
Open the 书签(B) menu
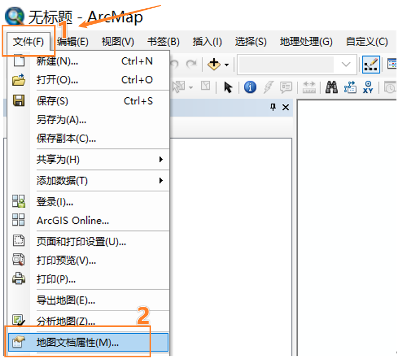click(163, 42)
